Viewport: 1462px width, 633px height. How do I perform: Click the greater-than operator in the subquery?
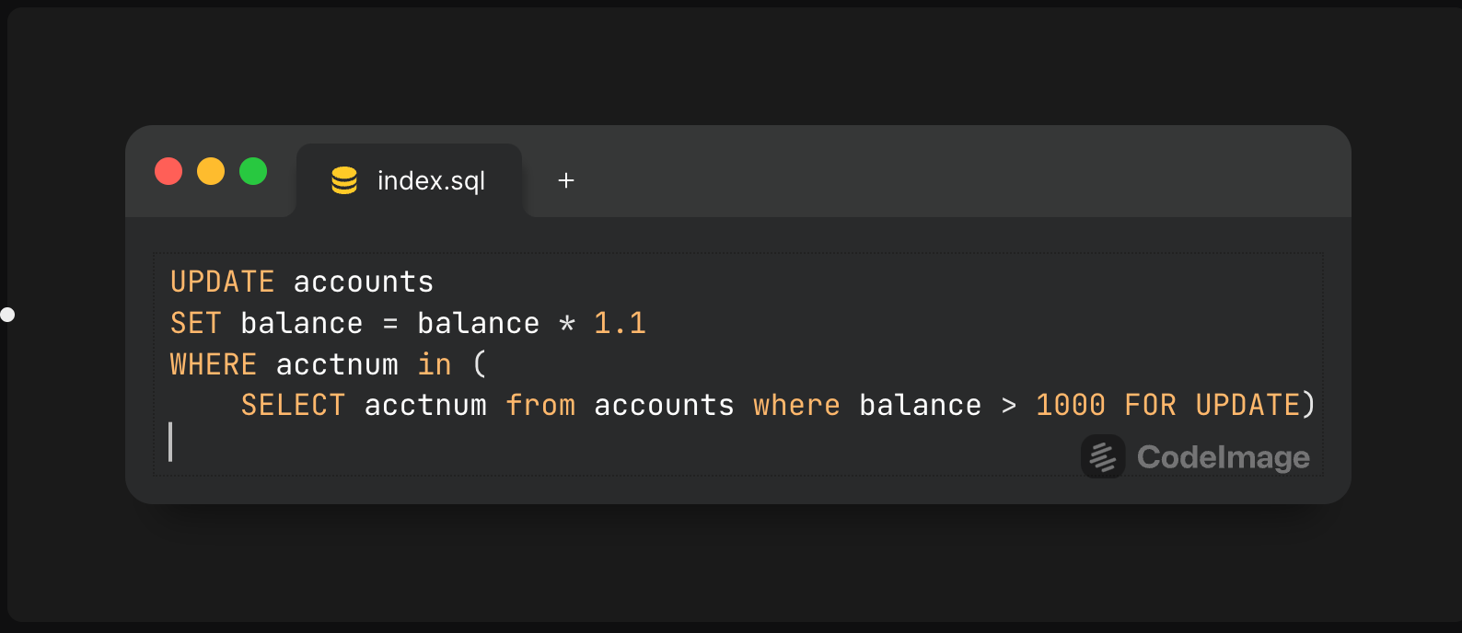click(1009, 405)
